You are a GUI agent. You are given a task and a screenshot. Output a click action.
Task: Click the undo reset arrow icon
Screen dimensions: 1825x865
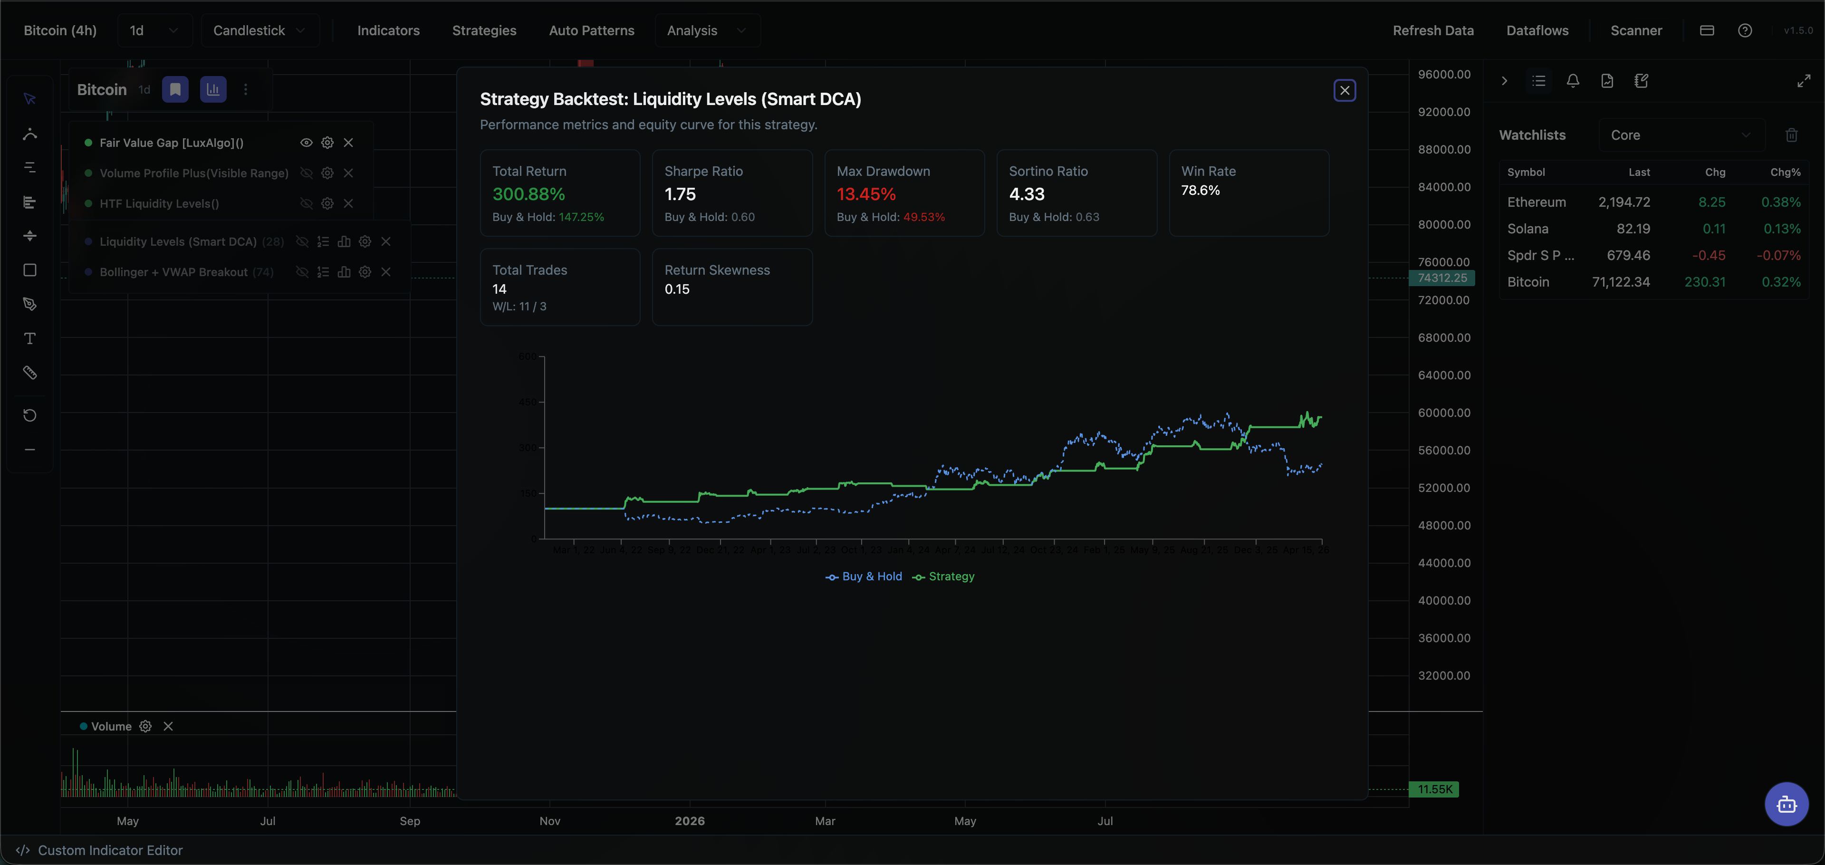tap(30, 415)
